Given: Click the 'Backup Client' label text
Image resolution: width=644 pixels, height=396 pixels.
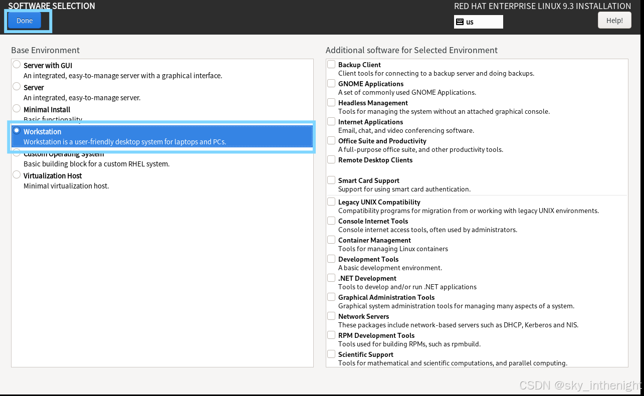Looking at the screenshot, I should coord(359,65).
